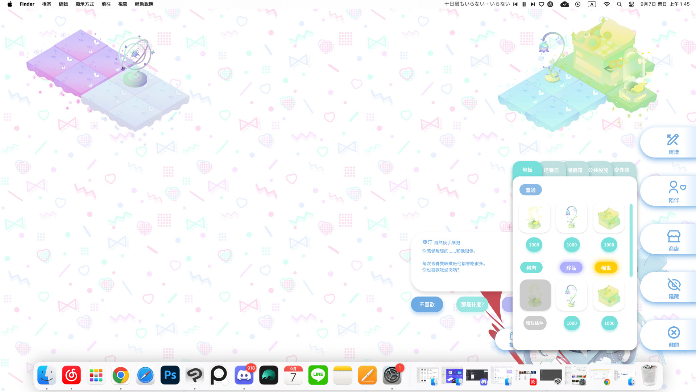Switch to the 變異器 tab
This screenshot has height=392, width=696.
click(x=622, y=170)
